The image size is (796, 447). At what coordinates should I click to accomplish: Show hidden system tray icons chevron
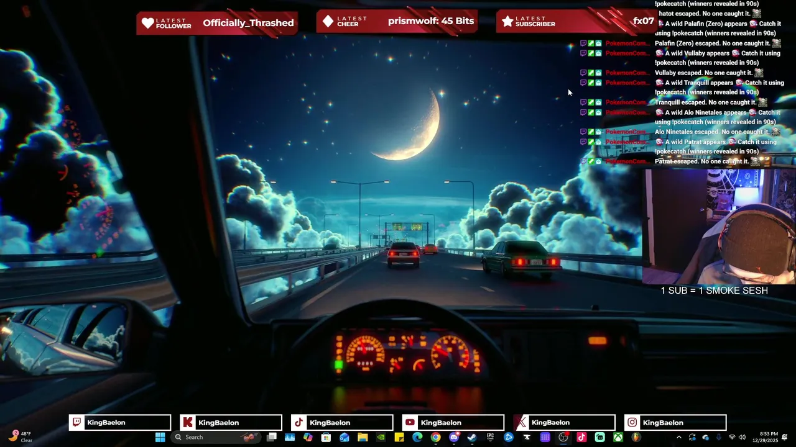point(678,437)
